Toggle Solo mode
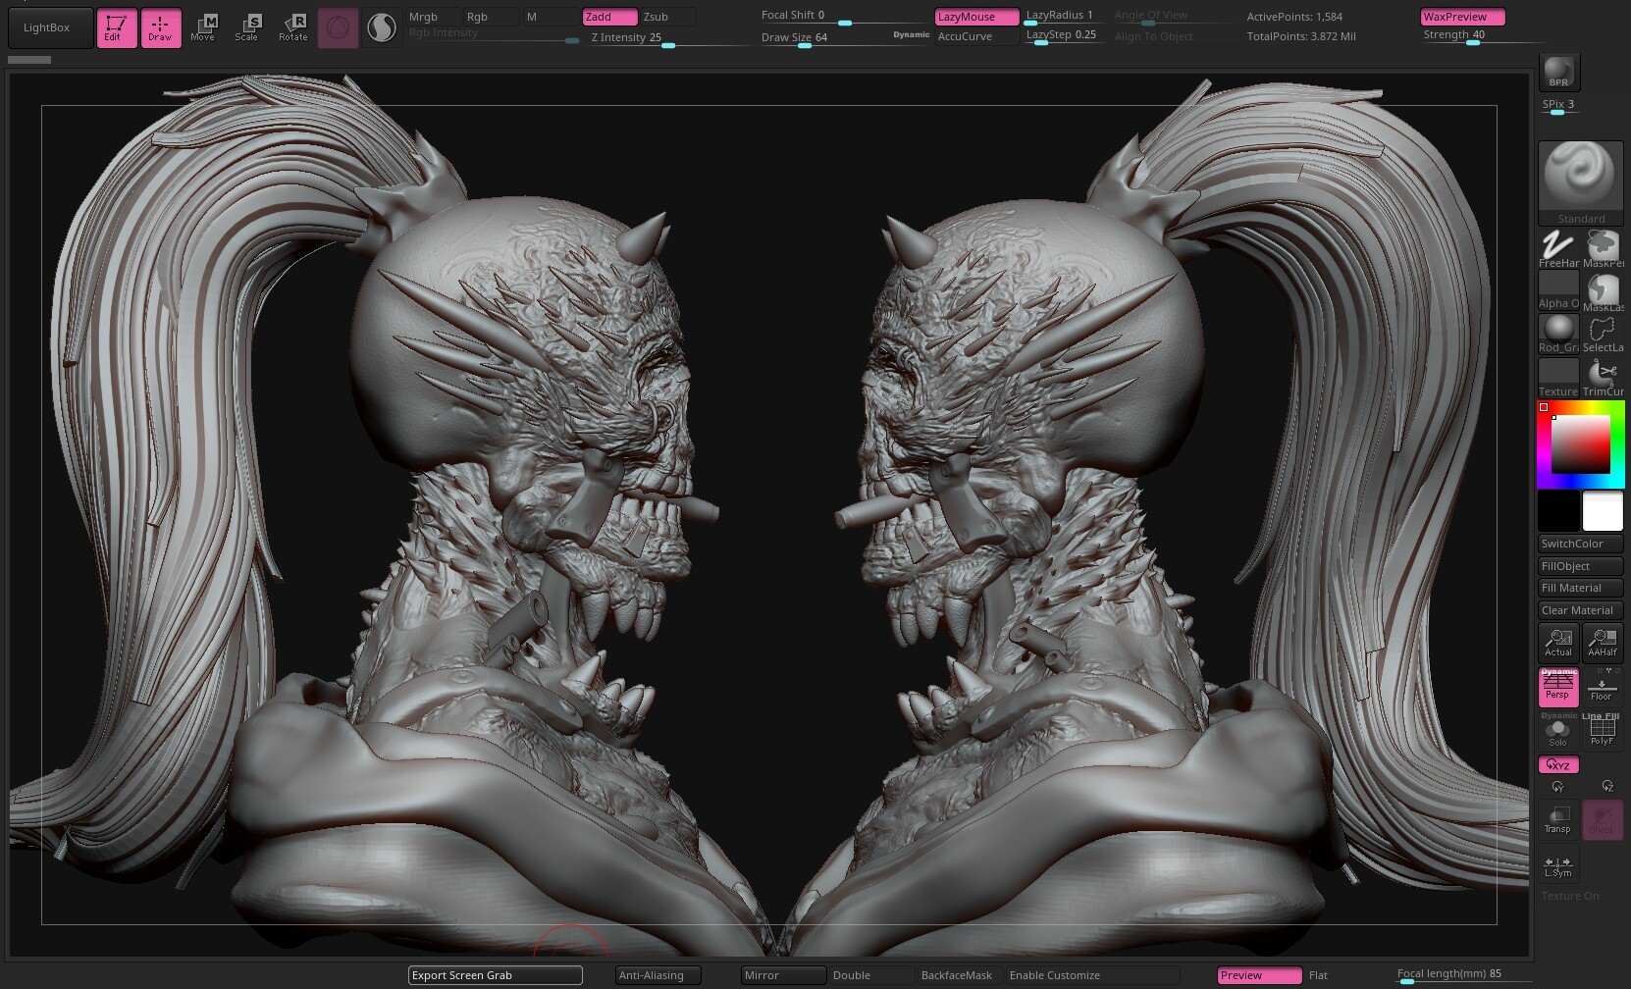This screenshot has height=989, width=1631. (x=1557, y=731)
